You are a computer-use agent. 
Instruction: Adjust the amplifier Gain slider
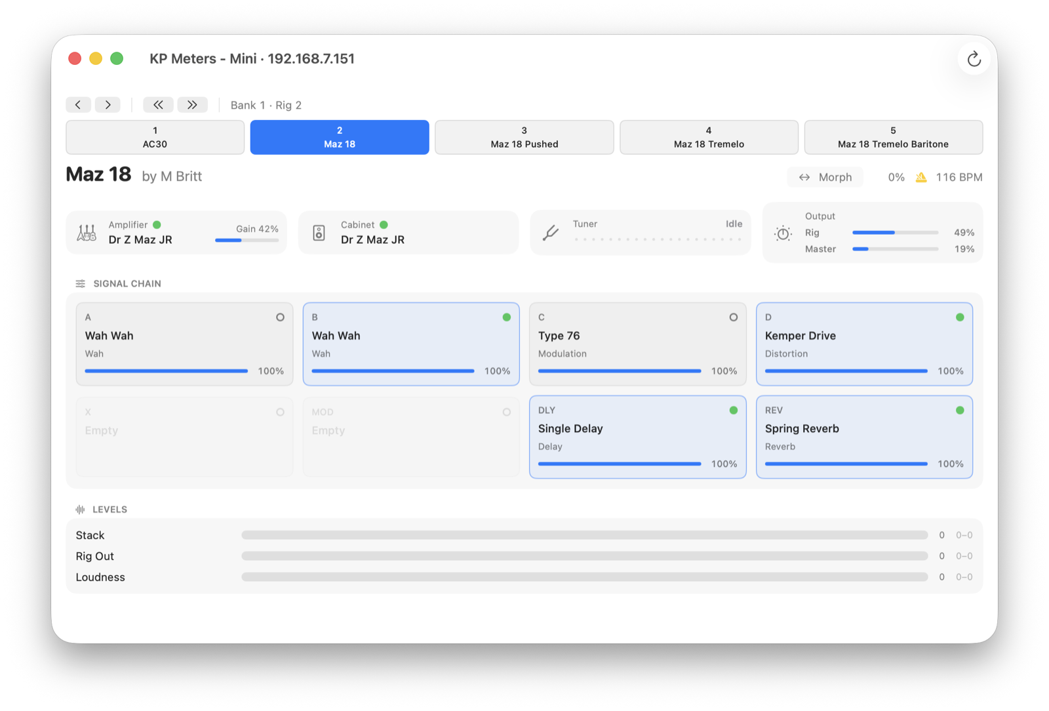pos(247,240)
